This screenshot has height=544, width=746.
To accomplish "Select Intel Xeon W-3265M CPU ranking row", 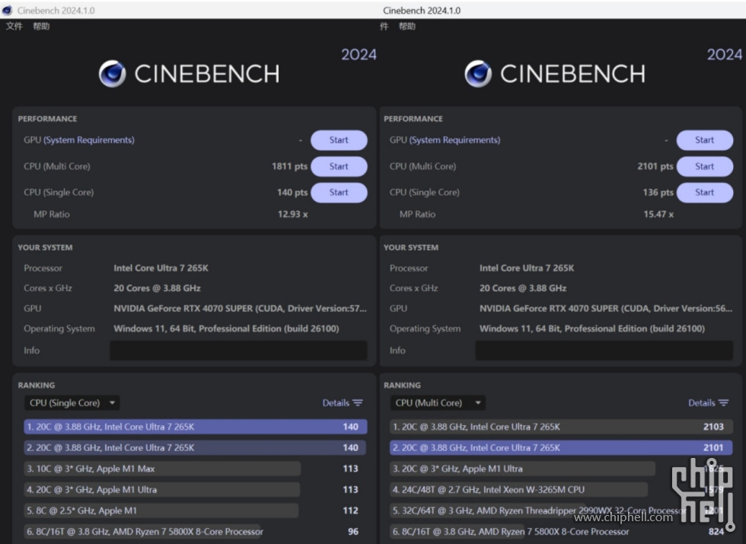I will (x=562, y=490).
